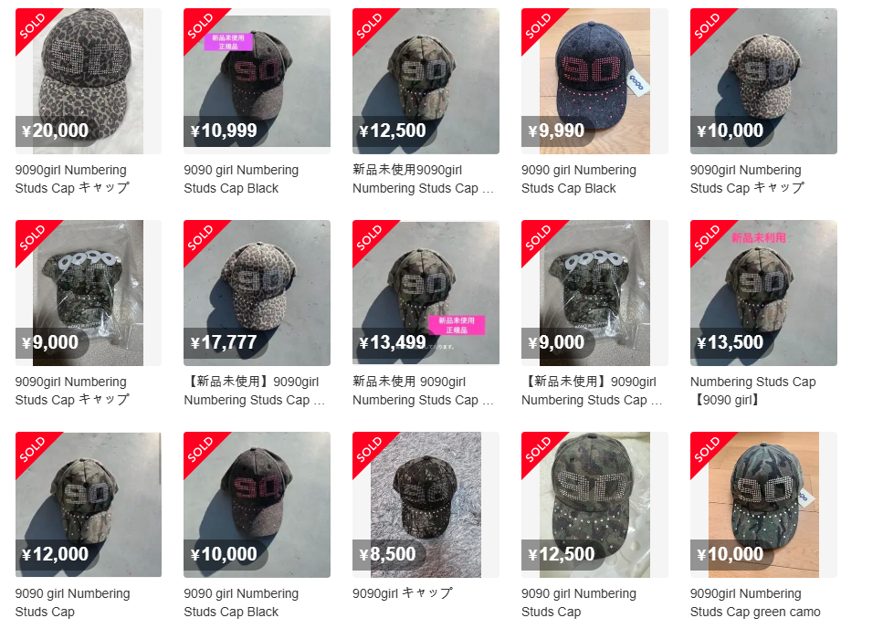The image size is (883, 639).
Task: Open the ¥13,499 camo cap image
Action: tap(426, 293)
